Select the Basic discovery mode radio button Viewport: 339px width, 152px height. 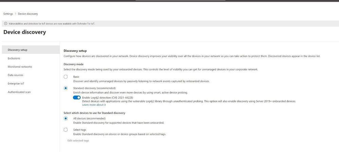[x=66, y=77]
